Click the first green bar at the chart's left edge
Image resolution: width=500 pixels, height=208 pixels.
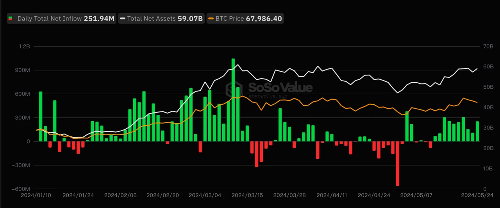pyautogui.click(x=41, y=117)
